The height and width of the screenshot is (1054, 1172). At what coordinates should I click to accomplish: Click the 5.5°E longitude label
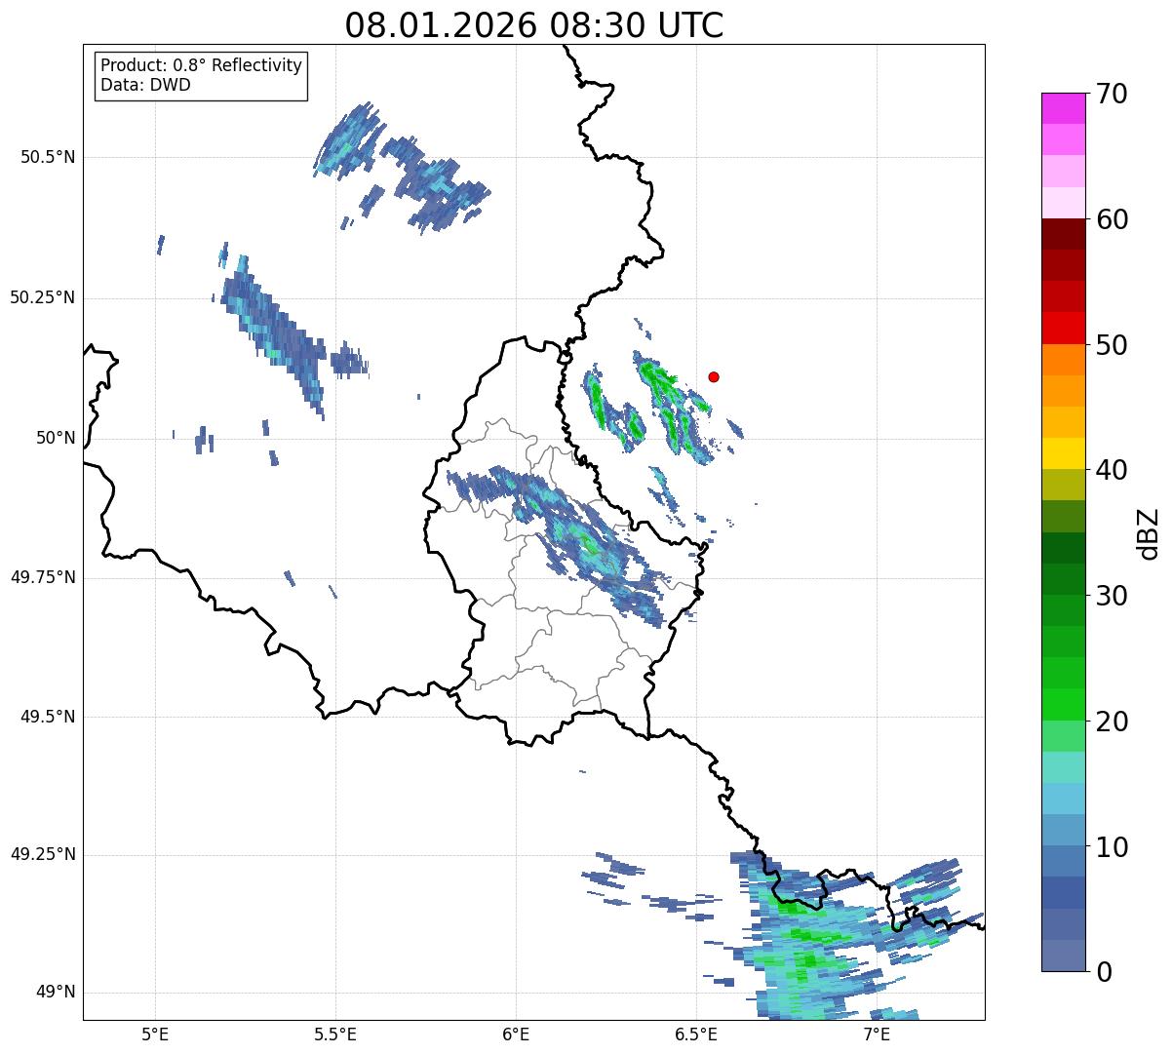(x=334, y=1034)
